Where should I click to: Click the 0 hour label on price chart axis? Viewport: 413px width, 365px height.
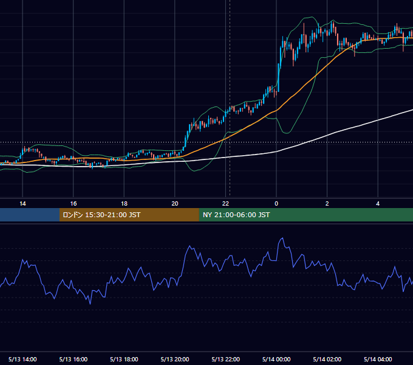(x=276, y=204)
